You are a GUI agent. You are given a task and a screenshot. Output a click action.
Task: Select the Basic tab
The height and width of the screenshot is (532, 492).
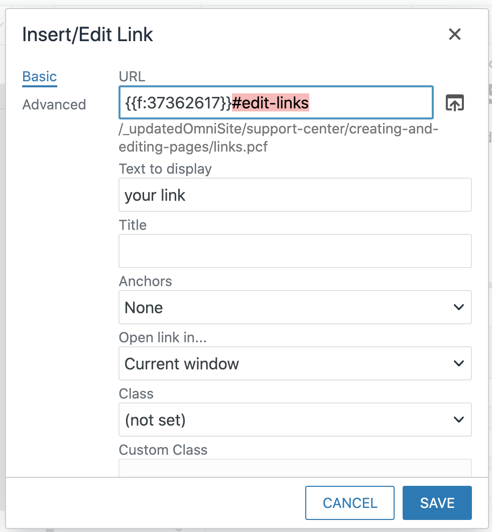[39, 76]
